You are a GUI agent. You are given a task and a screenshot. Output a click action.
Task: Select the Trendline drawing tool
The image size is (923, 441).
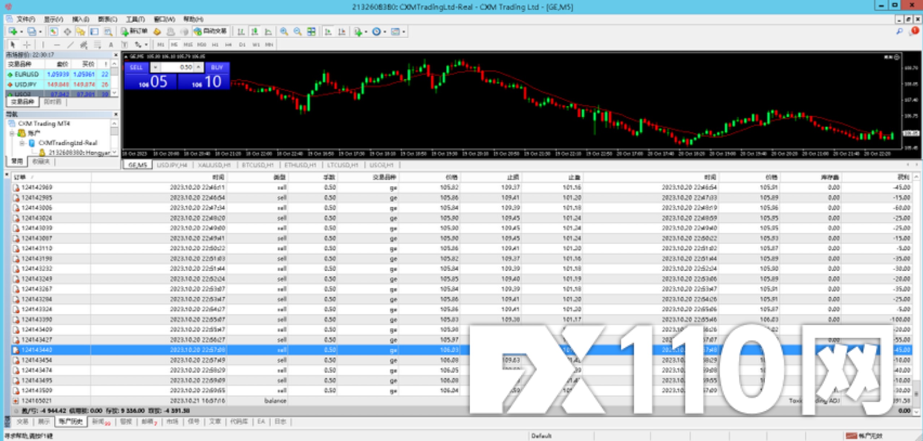tap(70, 45)
